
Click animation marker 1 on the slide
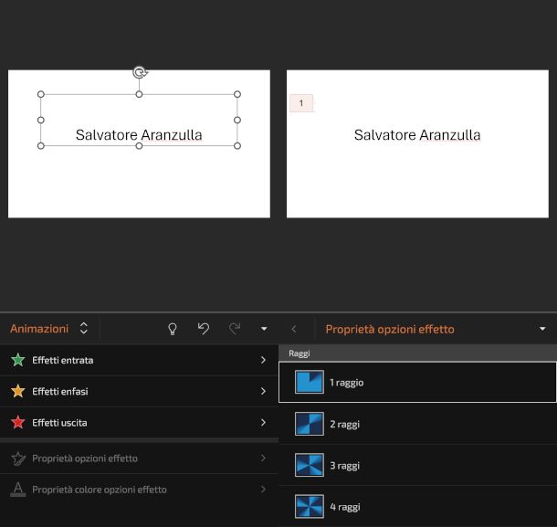pos(301,103)
